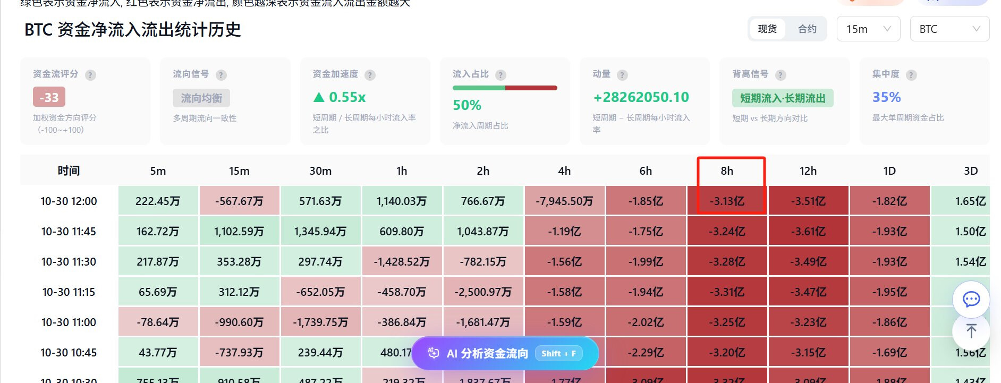The width and height of the screenshot is (1001, 383).
Task: Click the 10-30 11:45 time row
Action: click(69, 232)
